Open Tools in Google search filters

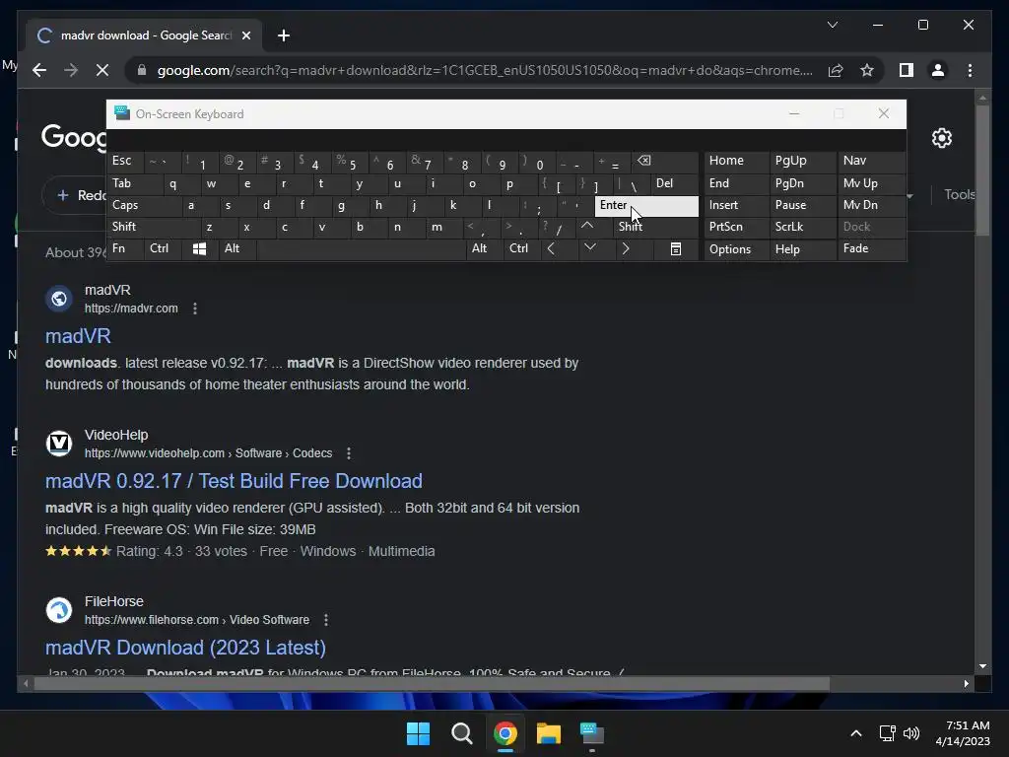pos(959,194)
